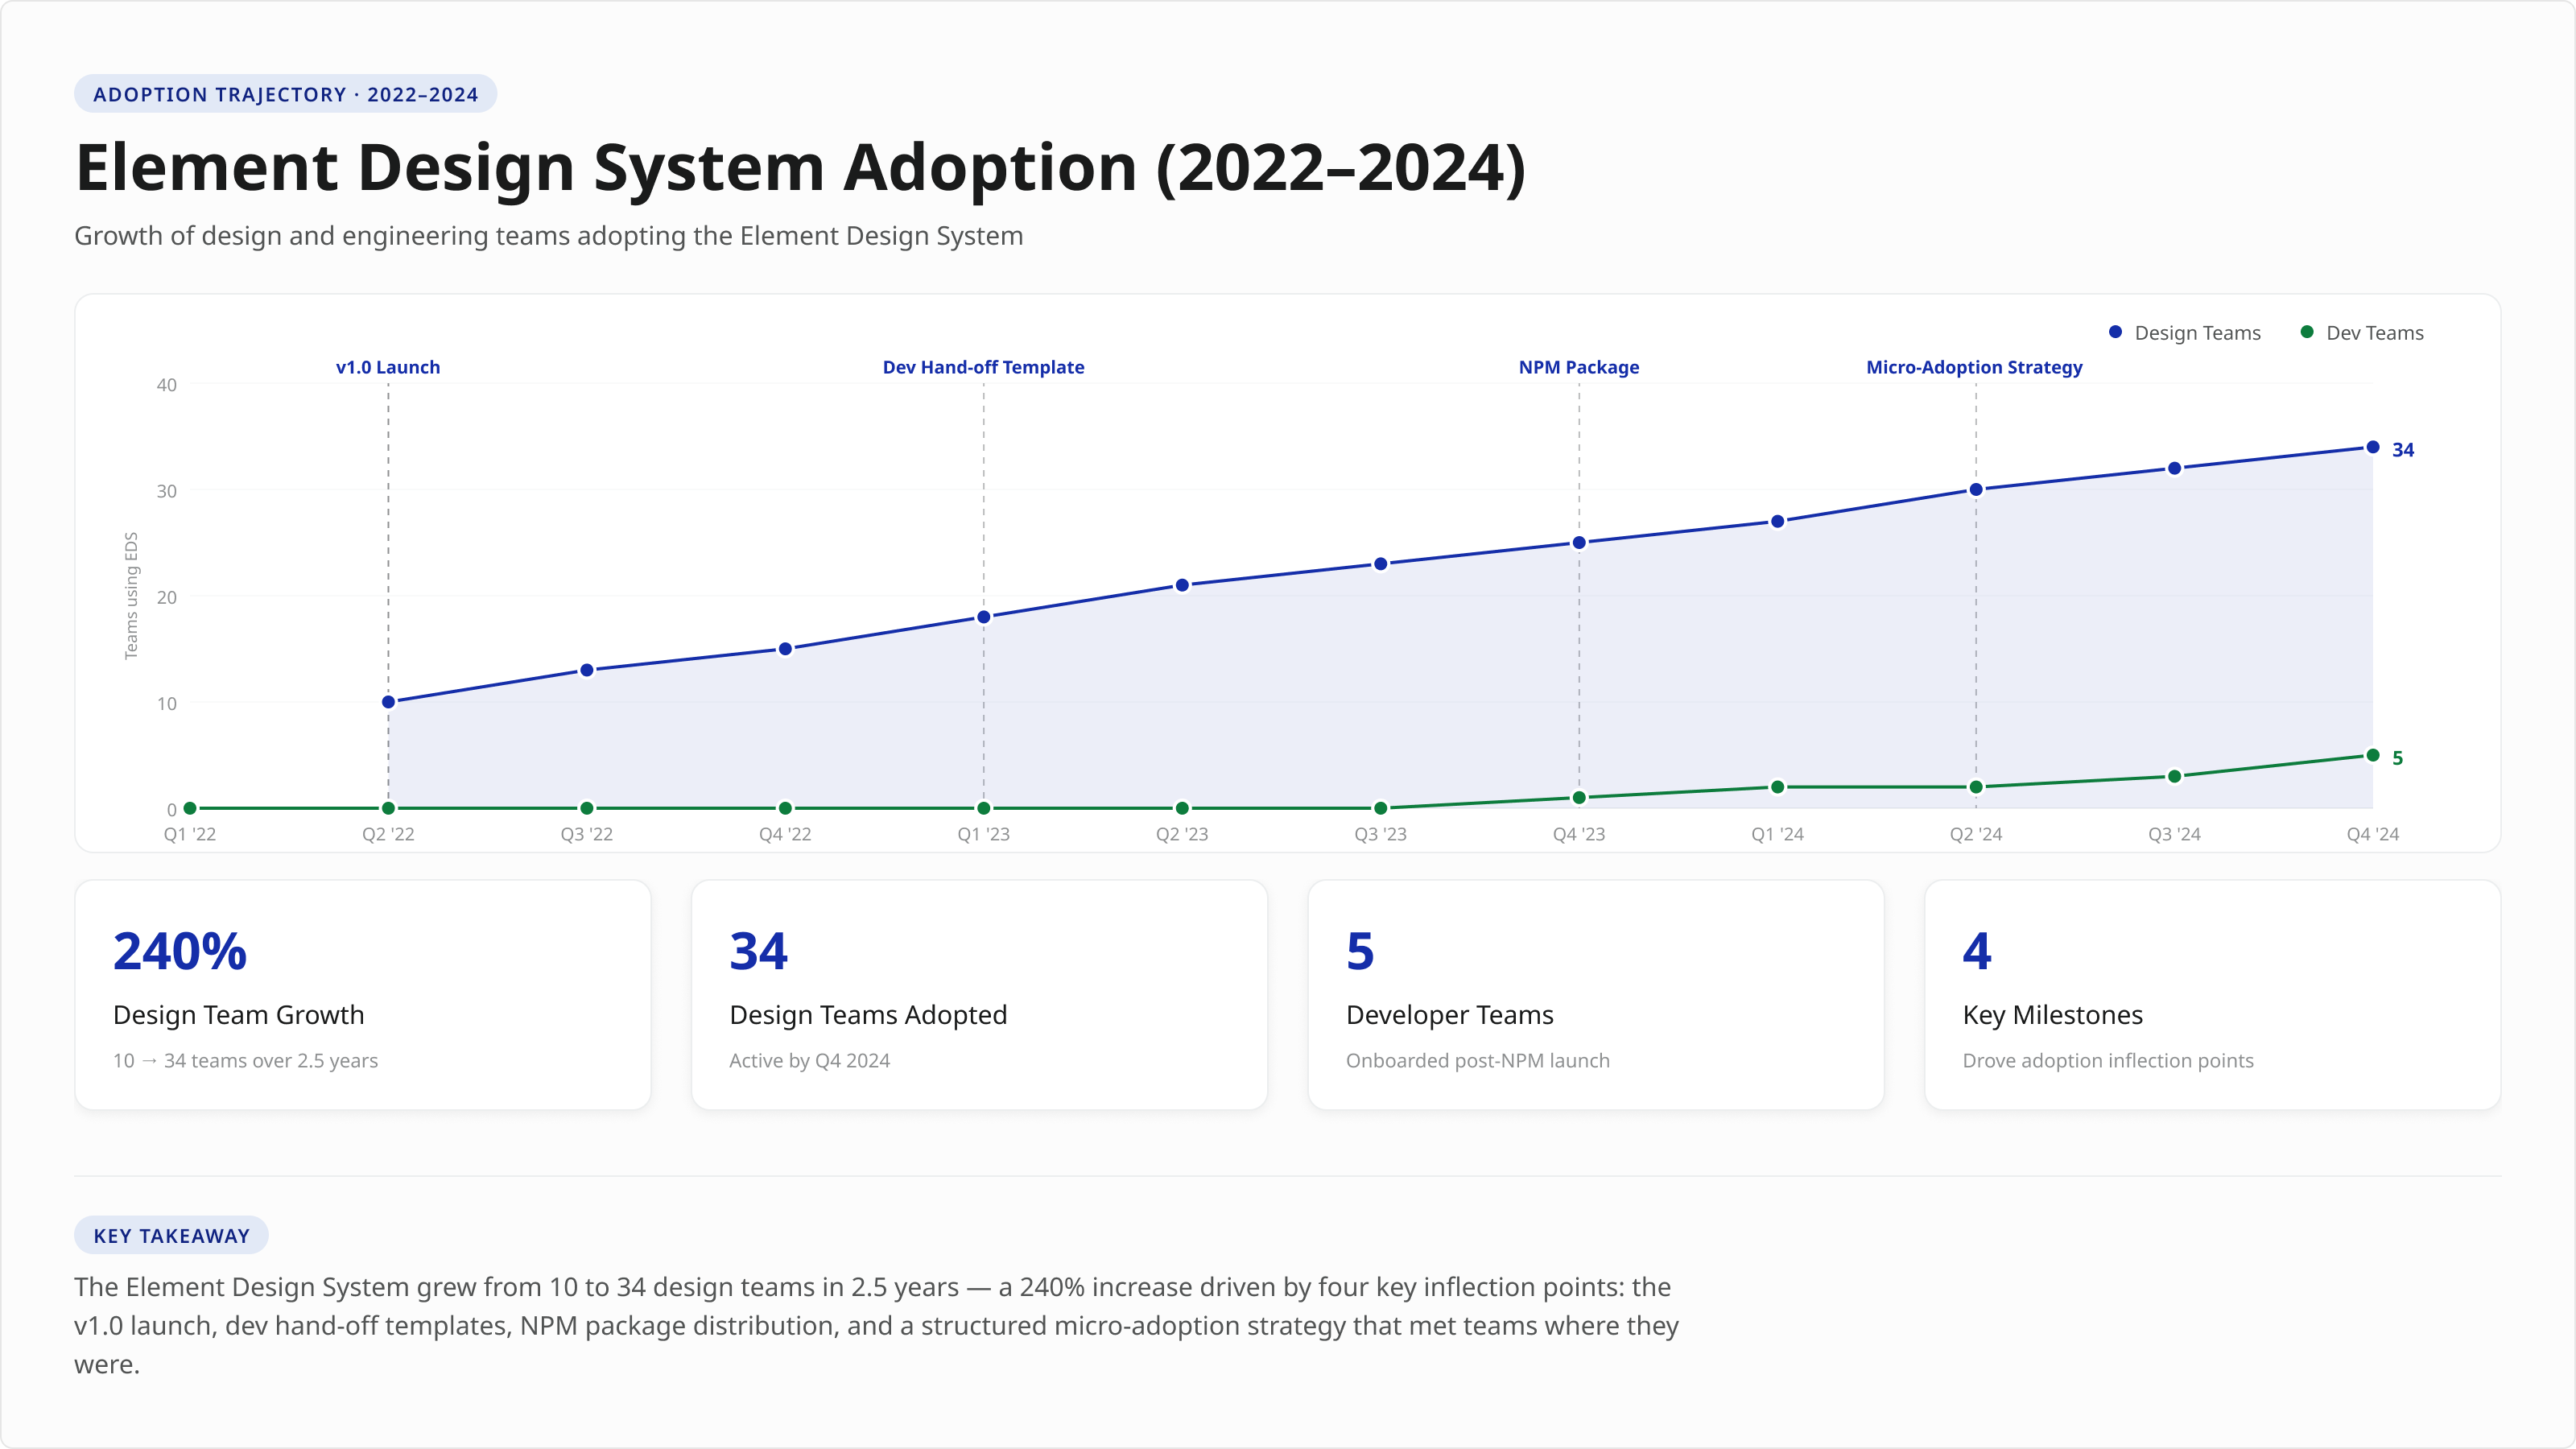Click the KEY TAKEAWAY pill label
The image size is (2576, 1449).
171,1235
